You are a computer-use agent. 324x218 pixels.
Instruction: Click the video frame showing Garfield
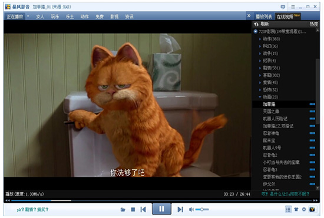(127, 105)
